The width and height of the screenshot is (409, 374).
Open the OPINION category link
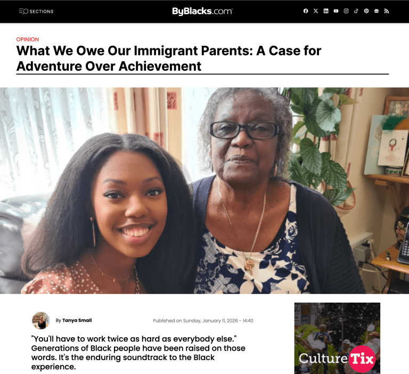pos(27,39)
